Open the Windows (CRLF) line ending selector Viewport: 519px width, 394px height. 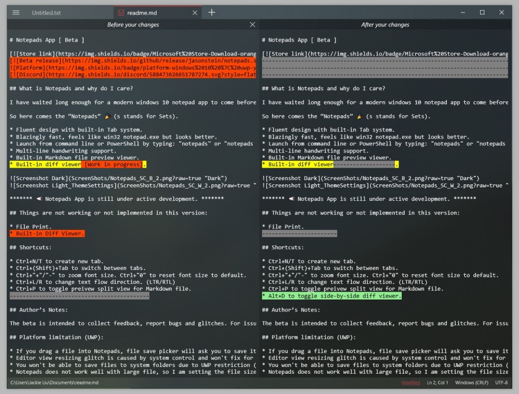[x=472, y=383]
